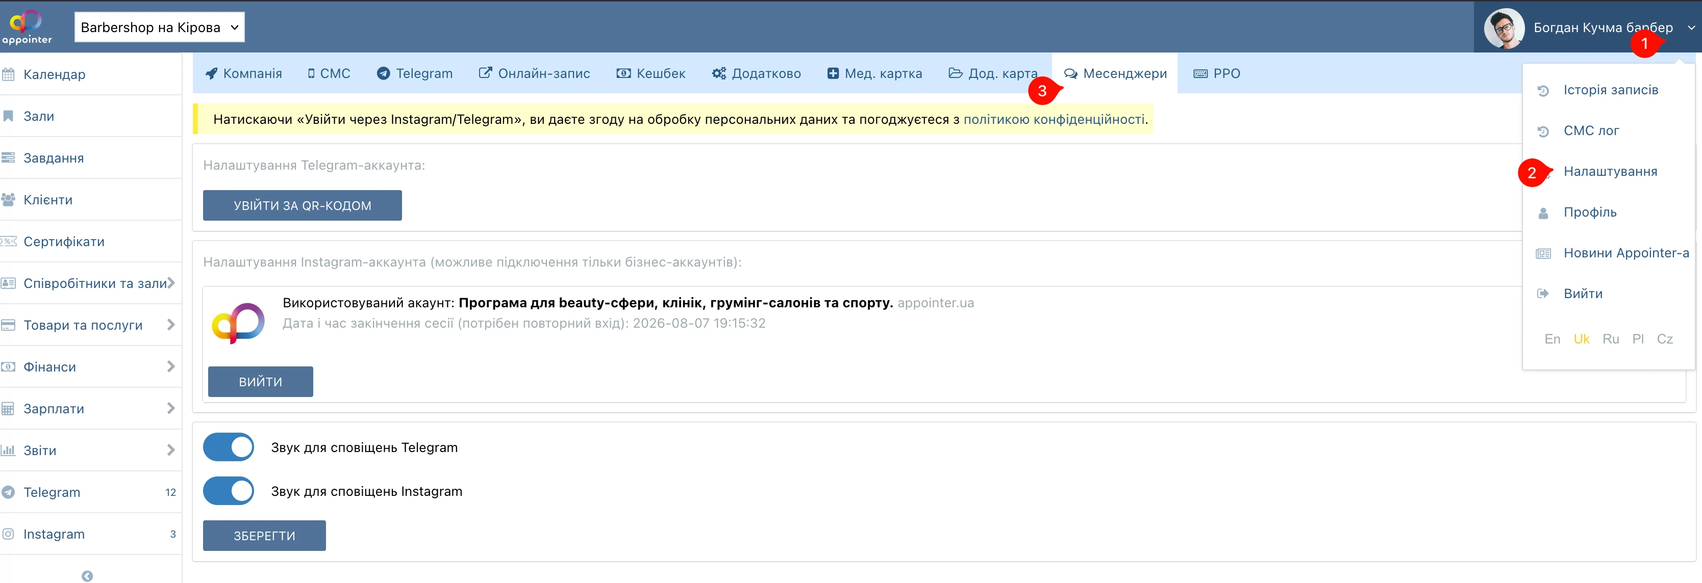The image size is (1702, 583).
Task: Expand Товари та послуги submenu chevron
Action: pyautogui.click(x=171, y=324)
